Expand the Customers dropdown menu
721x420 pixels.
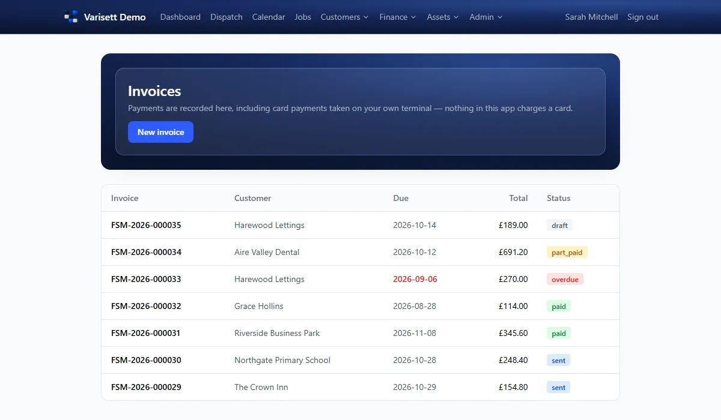point(345,17)
